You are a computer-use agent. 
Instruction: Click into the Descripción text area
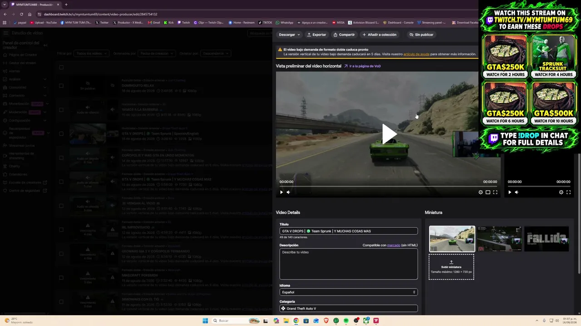[349, 264]
